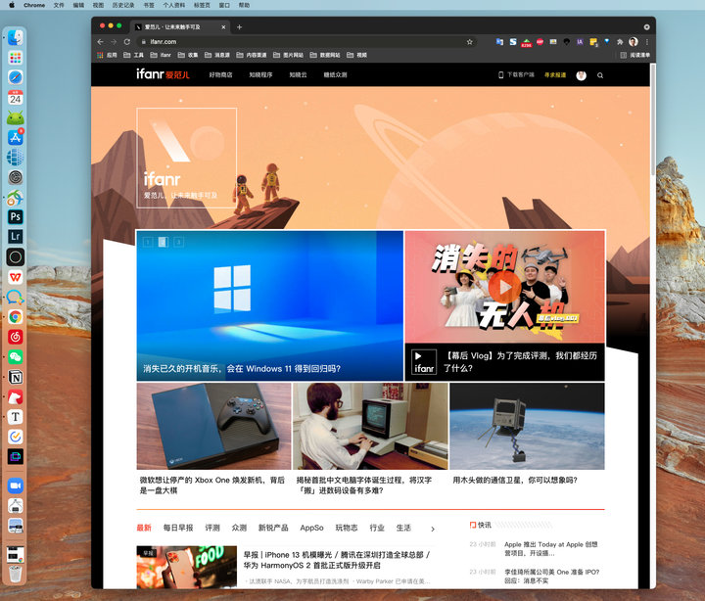Open the Chrome extensions puzzle icon
The height and width of the screenshot is (601, 705).
(x=620, y=42)
